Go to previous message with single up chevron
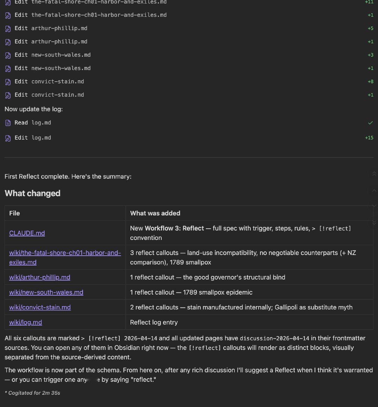Viewport: 378px width, 407px height. click(x=374, y=191)
